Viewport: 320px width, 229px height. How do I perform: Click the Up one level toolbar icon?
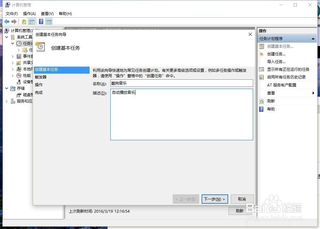24,21
